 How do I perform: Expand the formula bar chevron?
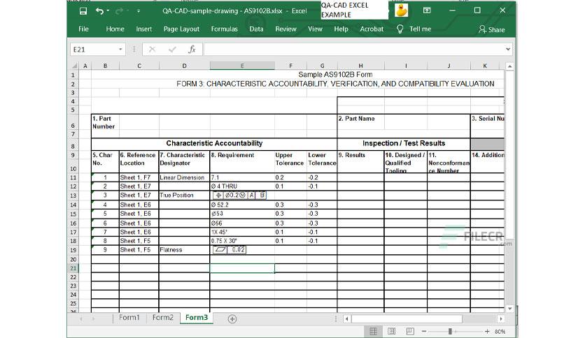508,49
